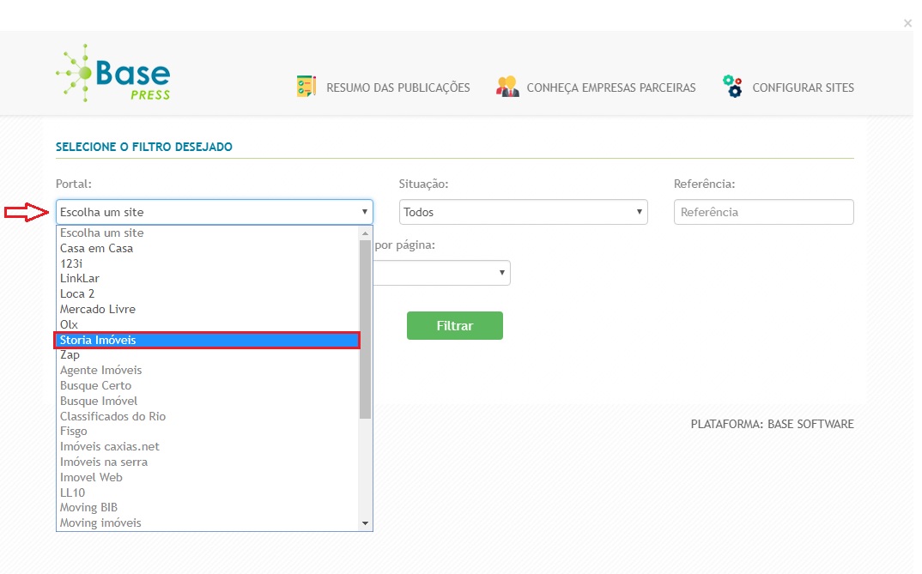
Task: Focus the Referência input field
Action: pos(763,212)
